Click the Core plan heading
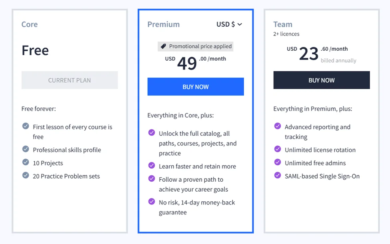This screenshot has height=244, width=390. [x=30, y=24]
